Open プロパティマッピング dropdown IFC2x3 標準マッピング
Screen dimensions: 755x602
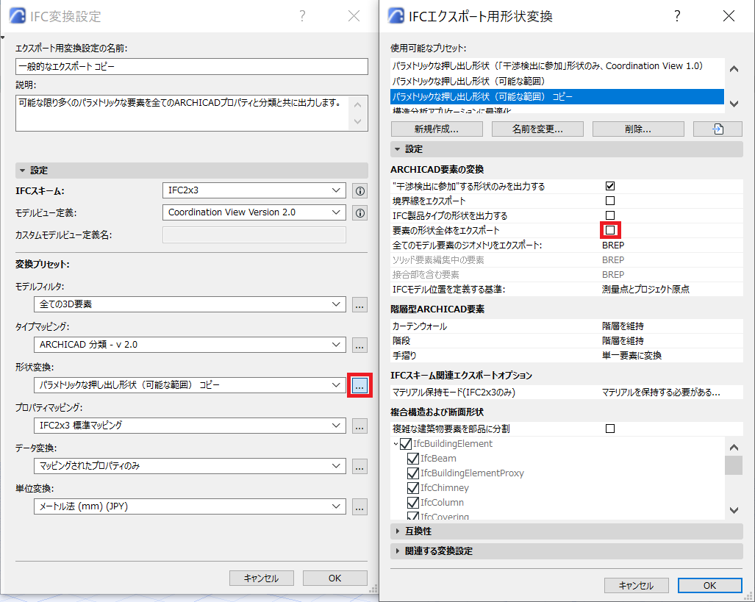coord(190,426)
